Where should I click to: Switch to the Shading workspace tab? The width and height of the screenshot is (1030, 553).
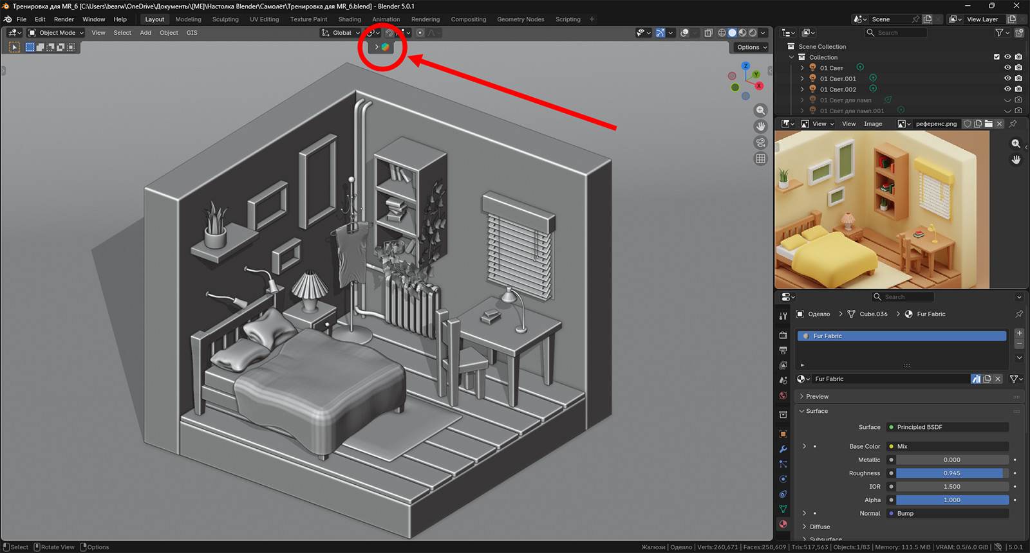click(x=350, y=19)
